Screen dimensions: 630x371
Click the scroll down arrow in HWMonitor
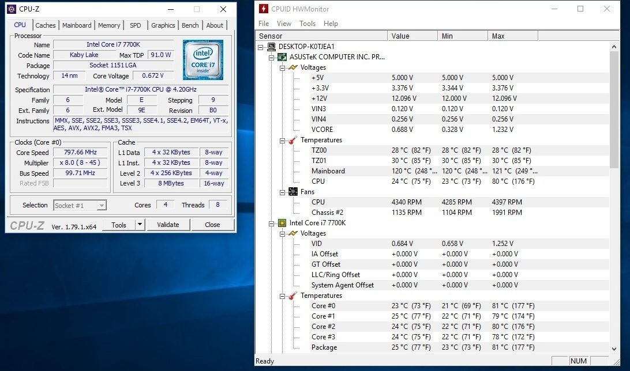(614, 349)
